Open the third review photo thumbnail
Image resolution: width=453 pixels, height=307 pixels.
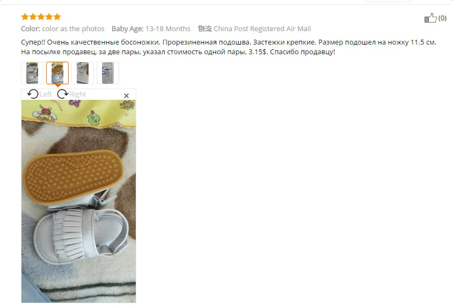click(83, 73)
